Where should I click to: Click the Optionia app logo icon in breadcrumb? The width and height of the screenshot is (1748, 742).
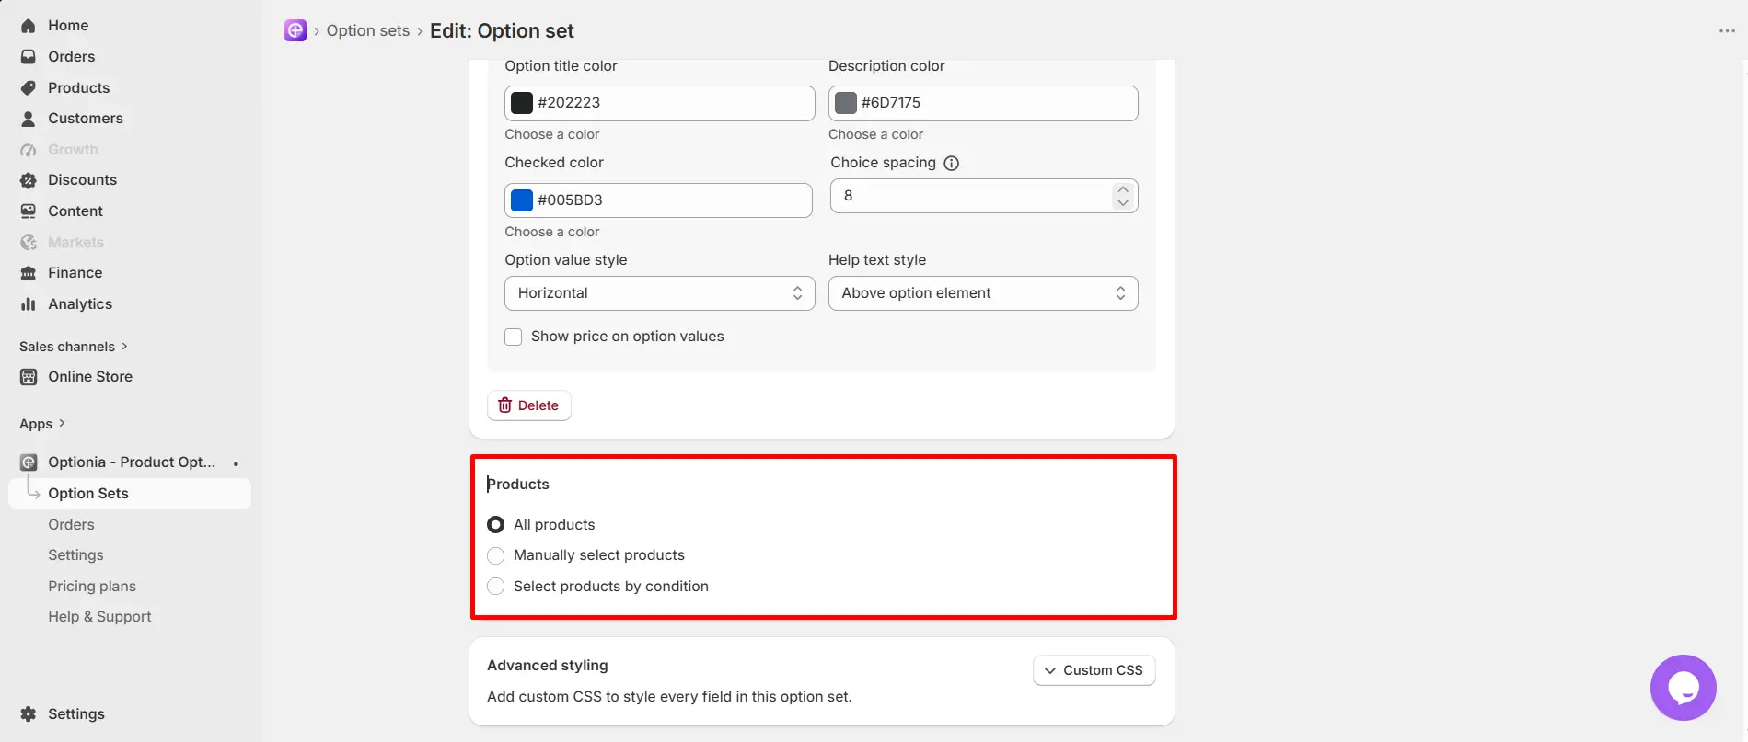295,30
